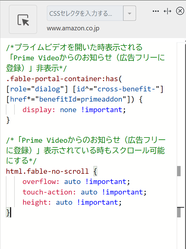Click the [role="dialog"] selector text
Screen dimensions: 186x249
pos(37,89)
